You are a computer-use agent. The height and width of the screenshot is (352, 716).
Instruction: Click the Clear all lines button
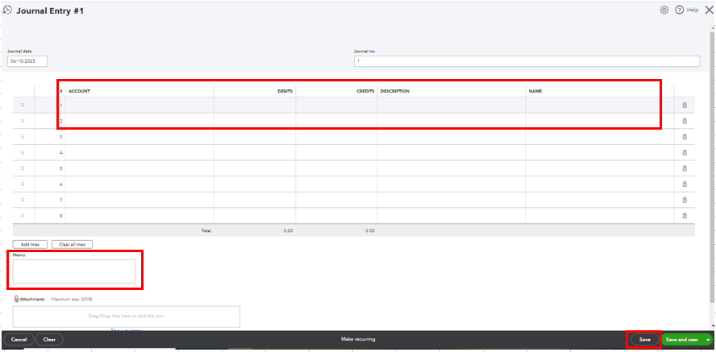pyautogui.click(x=72, y=244)
